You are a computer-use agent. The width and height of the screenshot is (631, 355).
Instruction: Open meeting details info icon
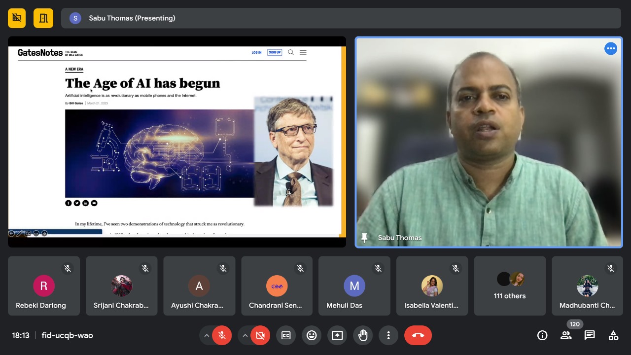tap(542, 335)
